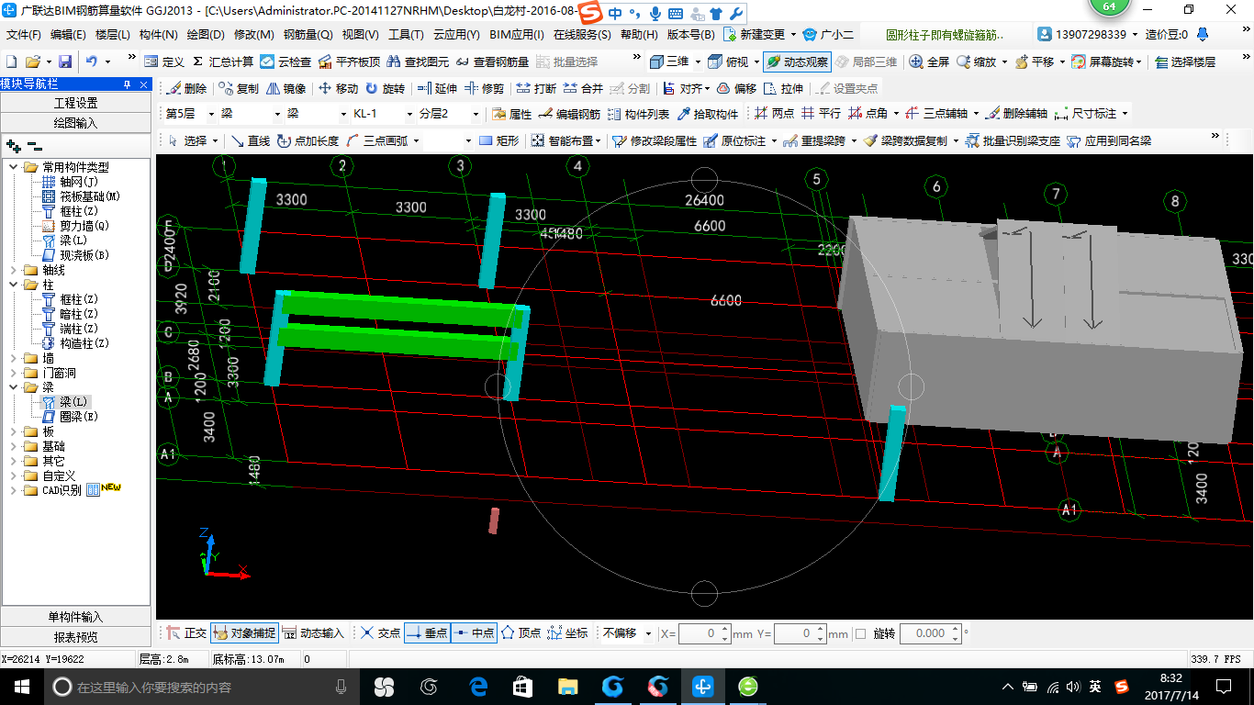The image size is (1254, 705).
Task: Open the 钢筋量(Q) menu
Action: coord(308,35)
